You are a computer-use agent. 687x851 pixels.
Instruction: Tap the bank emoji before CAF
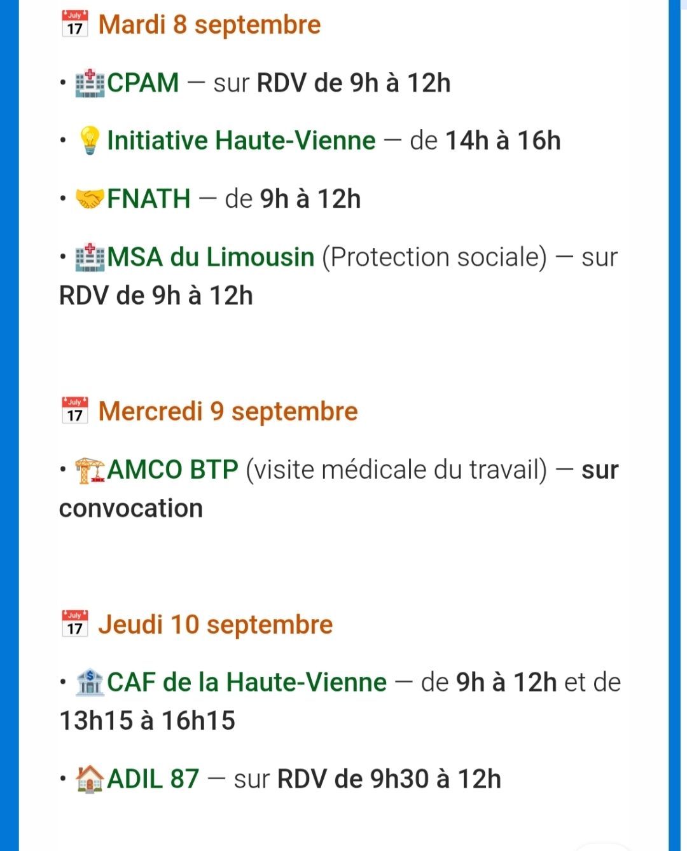point(90,683)
